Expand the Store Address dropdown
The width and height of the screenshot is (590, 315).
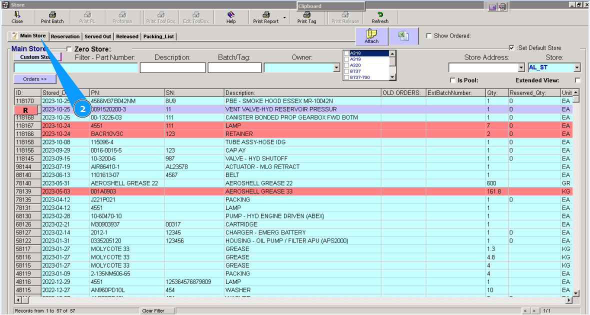[521, 68]
